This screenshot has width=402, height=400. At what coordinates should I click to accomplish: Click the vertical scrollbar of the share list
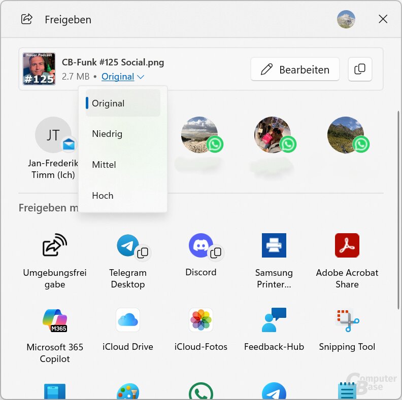[398, 210]
